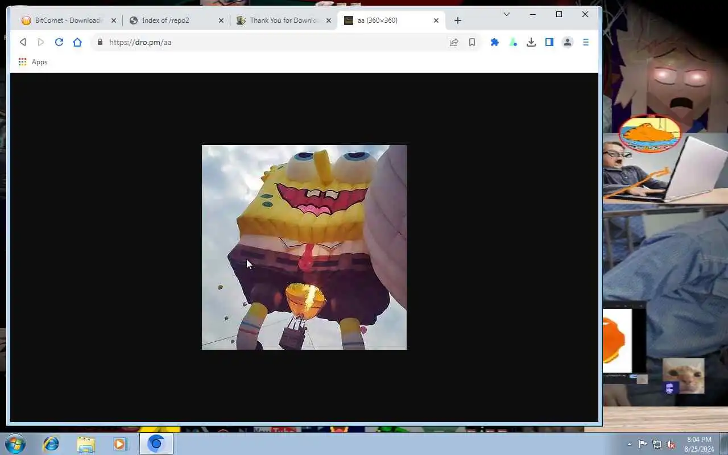Maximize the browser window
This screenshot has height=455, width=728.
point(559,14)
